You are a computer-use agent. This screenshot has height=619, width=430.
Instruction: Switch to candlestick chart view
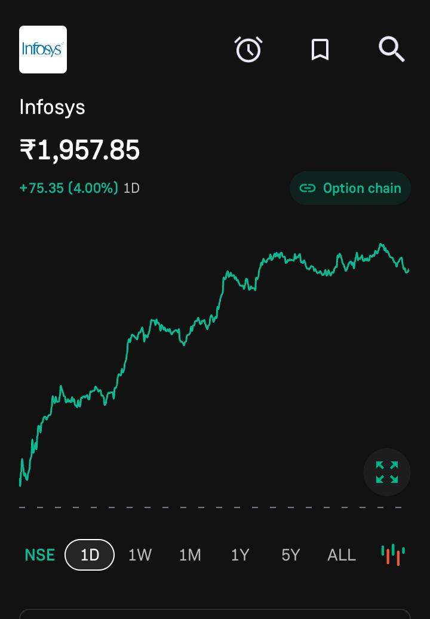tap(393, 555)
